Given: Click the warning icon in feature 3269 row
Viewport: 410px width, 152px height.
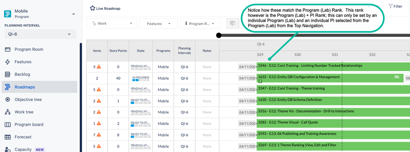Looking at the screenshot, I should click(x=99, y=146).
